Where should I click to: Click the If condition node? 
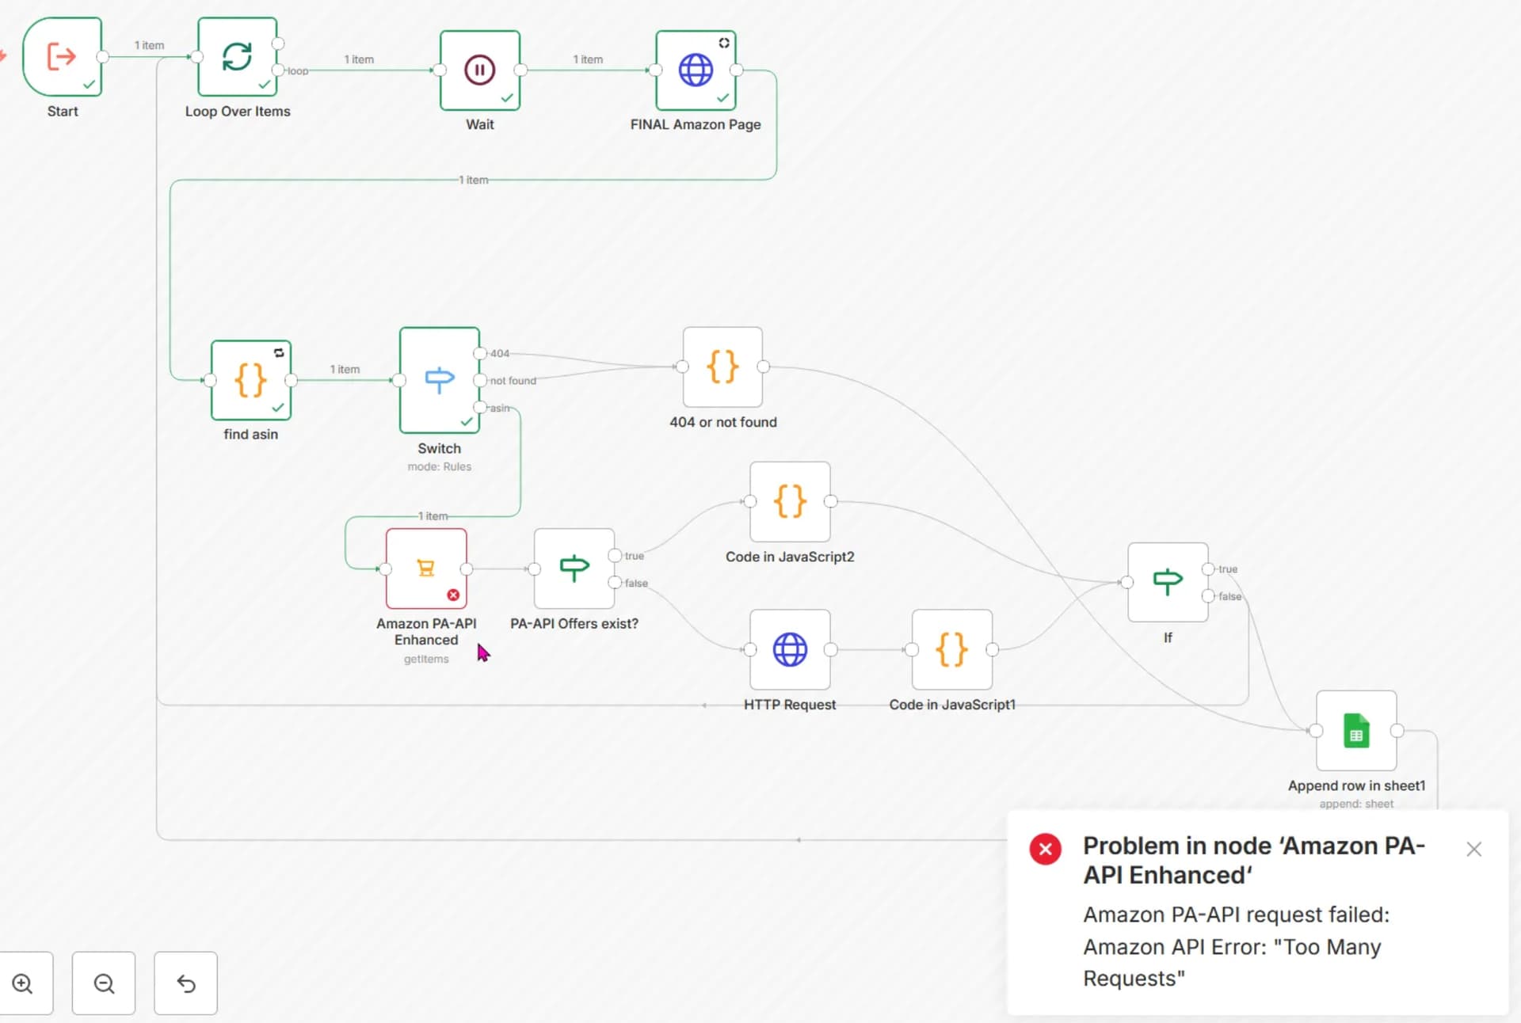(x=1167, y=582)
